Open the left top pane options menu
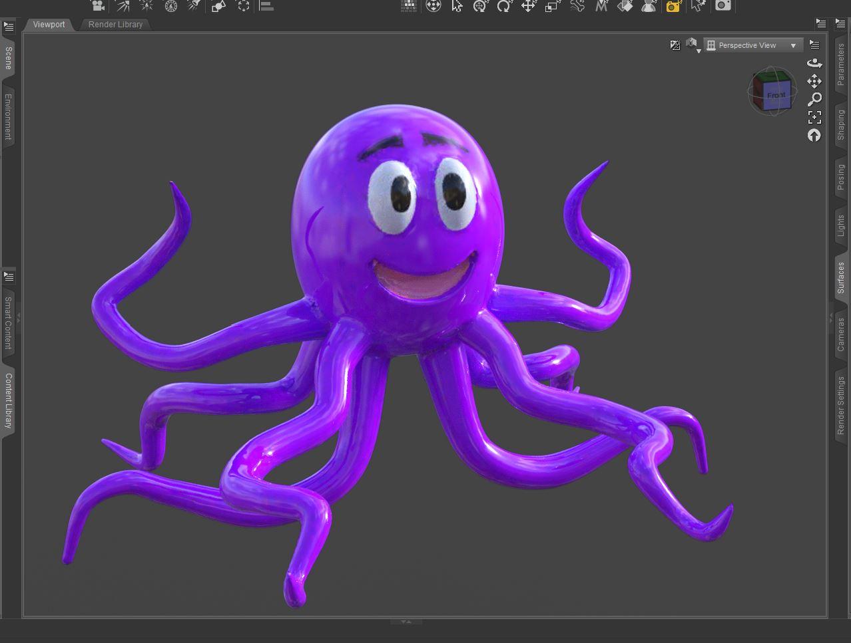851x643 pixels. point(9,27)
